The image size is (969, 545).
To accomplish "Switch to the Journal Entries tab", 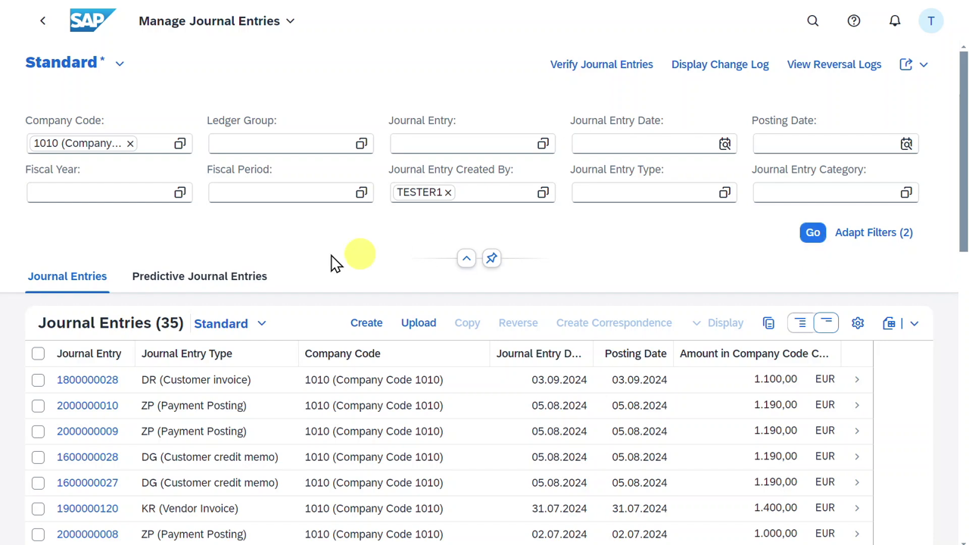I will click(x=67, y=276).
